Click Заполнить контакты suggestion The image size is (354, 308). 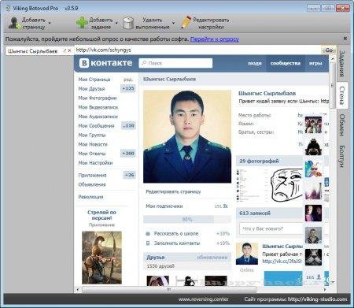point(177,243)
